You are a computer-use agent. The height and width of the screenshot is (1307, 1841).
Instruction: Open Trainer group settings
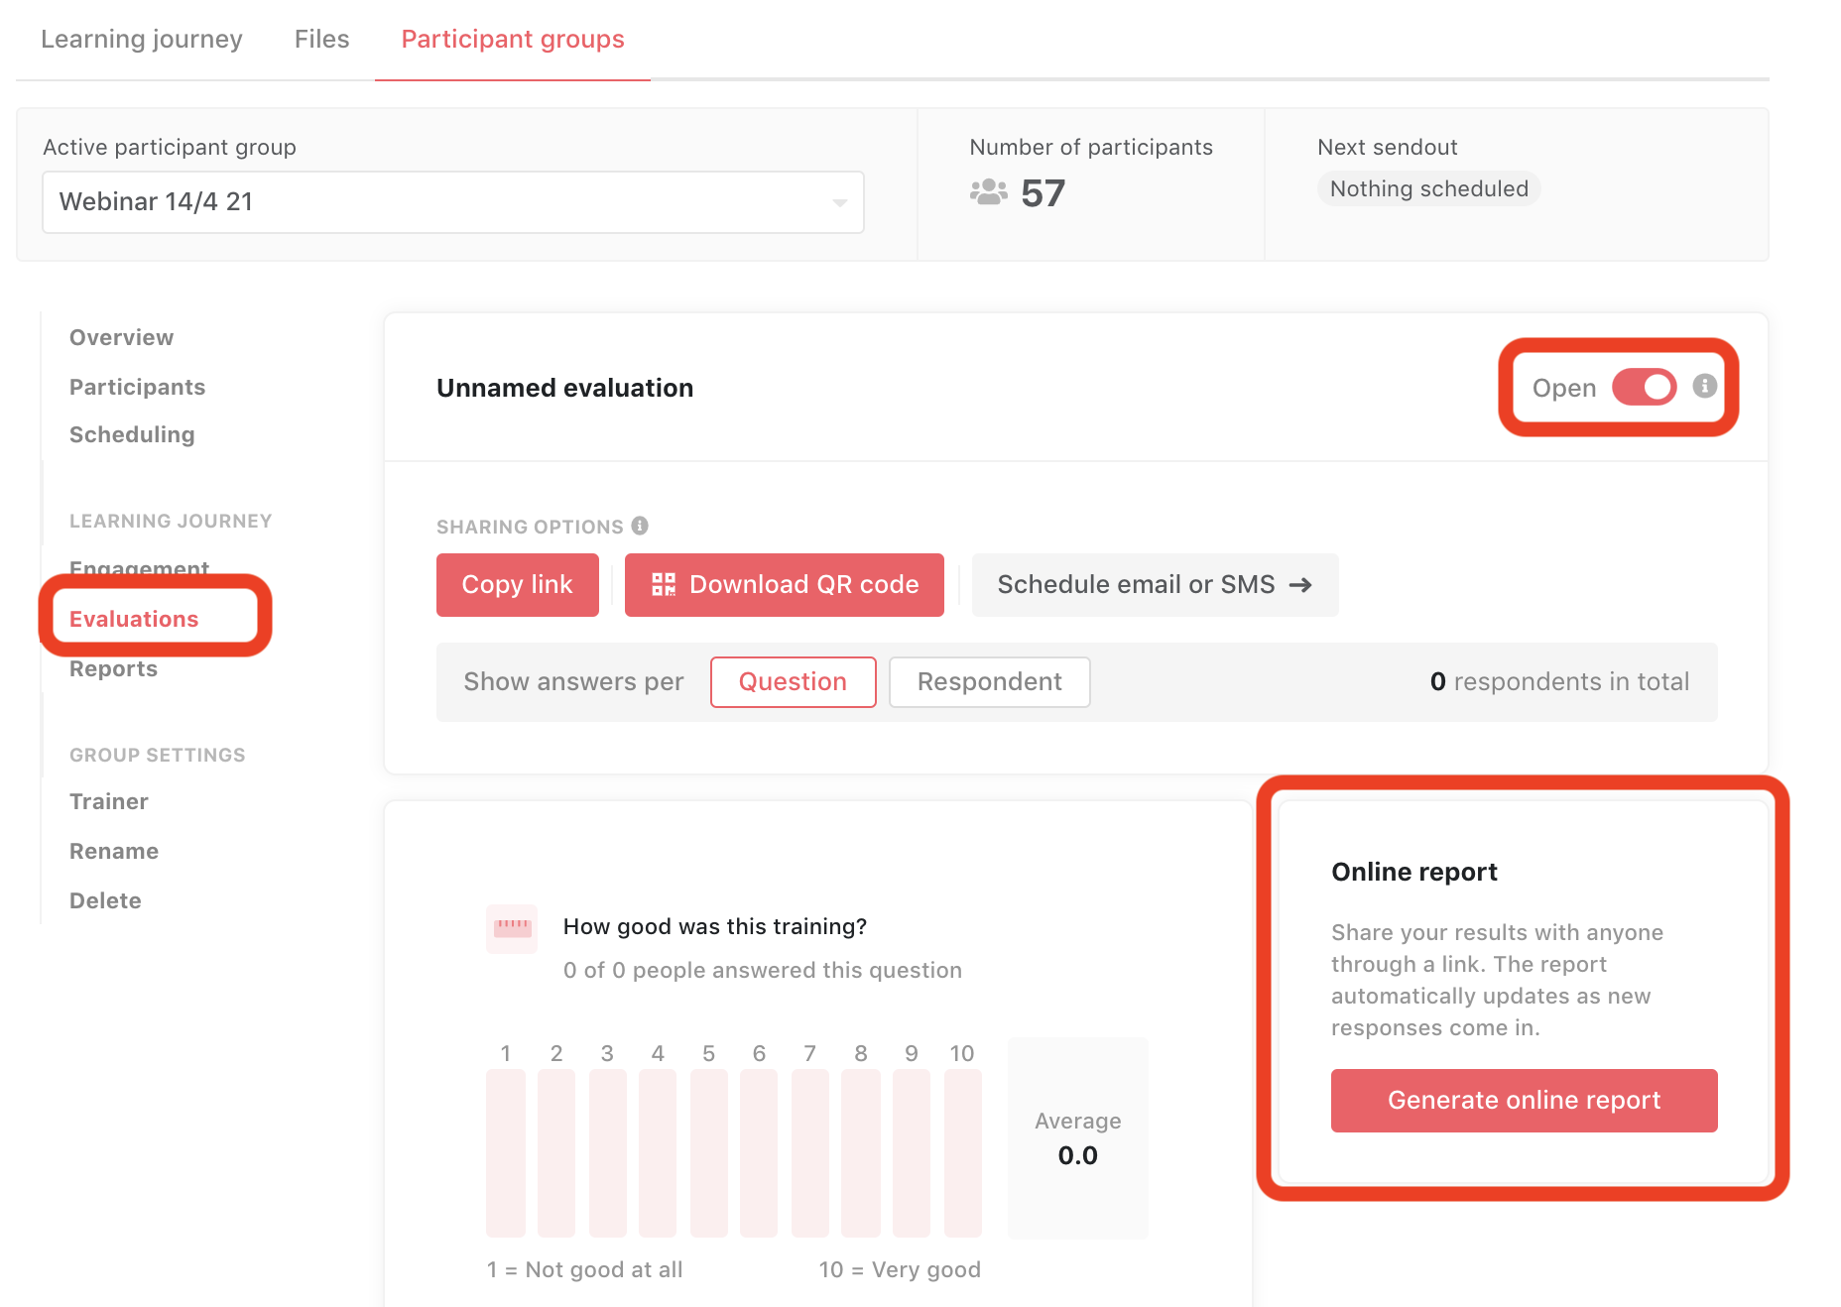point(109,802)
